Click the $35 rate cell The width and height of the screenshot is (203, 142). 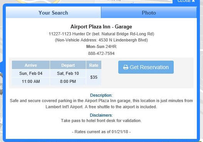click(x=94, y=77)
